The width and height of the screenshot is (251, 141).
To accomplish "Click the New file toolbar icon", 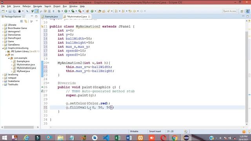I will (3, 11).
